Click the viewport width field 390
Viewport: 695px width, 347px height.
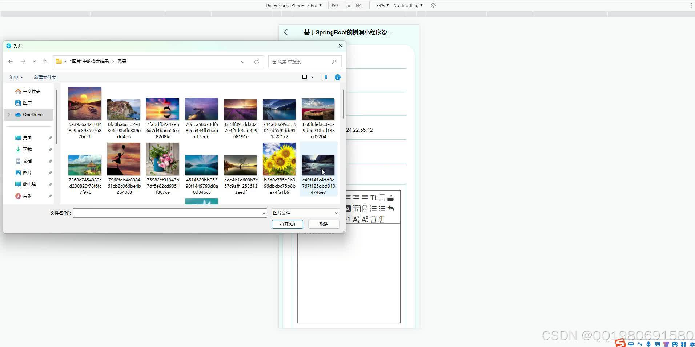pyautogui.click(x=337, y=5)
